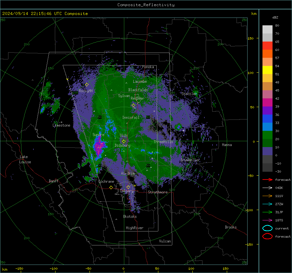Click the HighRiver label

click(135, 228)
